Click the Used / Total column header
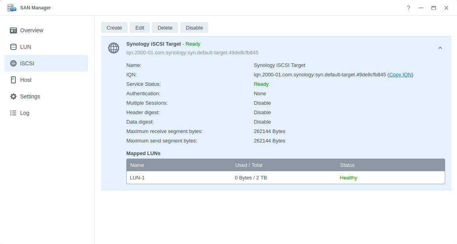 [x=249, y=165]
